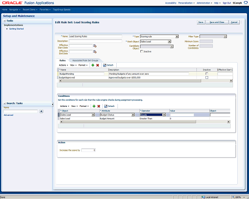Collapse the left tasks pane splitter arrow

(53, 105)
